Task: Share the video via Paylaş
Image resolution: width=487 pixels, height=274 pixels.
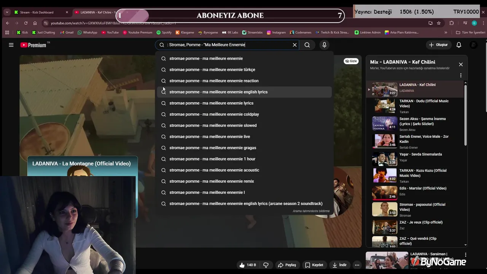Action: [x=287, y=265]
